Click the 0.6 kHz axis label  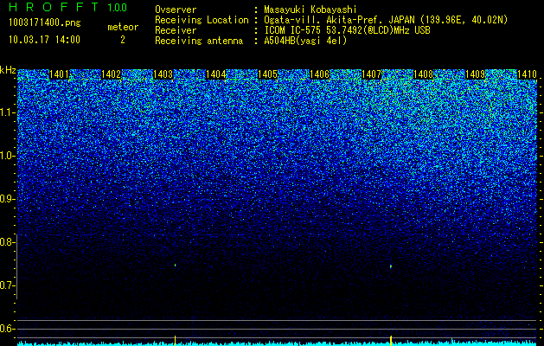7,329
